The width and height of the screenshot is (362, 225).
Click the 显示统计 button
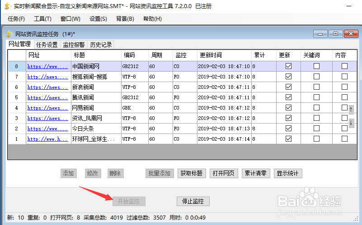[288, 173]
